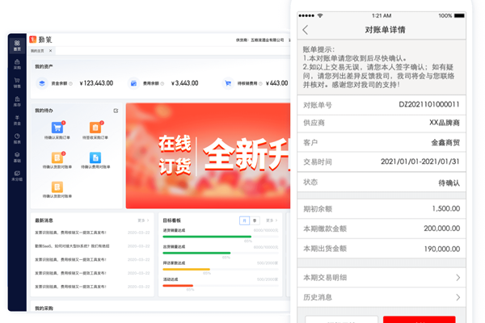485x323 pixels.
Task: Click the 待签收采购订单 orange icon
Action: click(96, 128)
